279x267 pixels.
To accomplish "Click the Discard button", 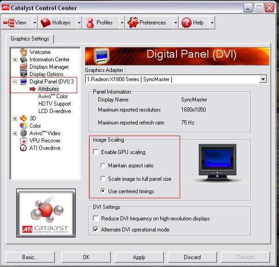I will tap(192, 257).
